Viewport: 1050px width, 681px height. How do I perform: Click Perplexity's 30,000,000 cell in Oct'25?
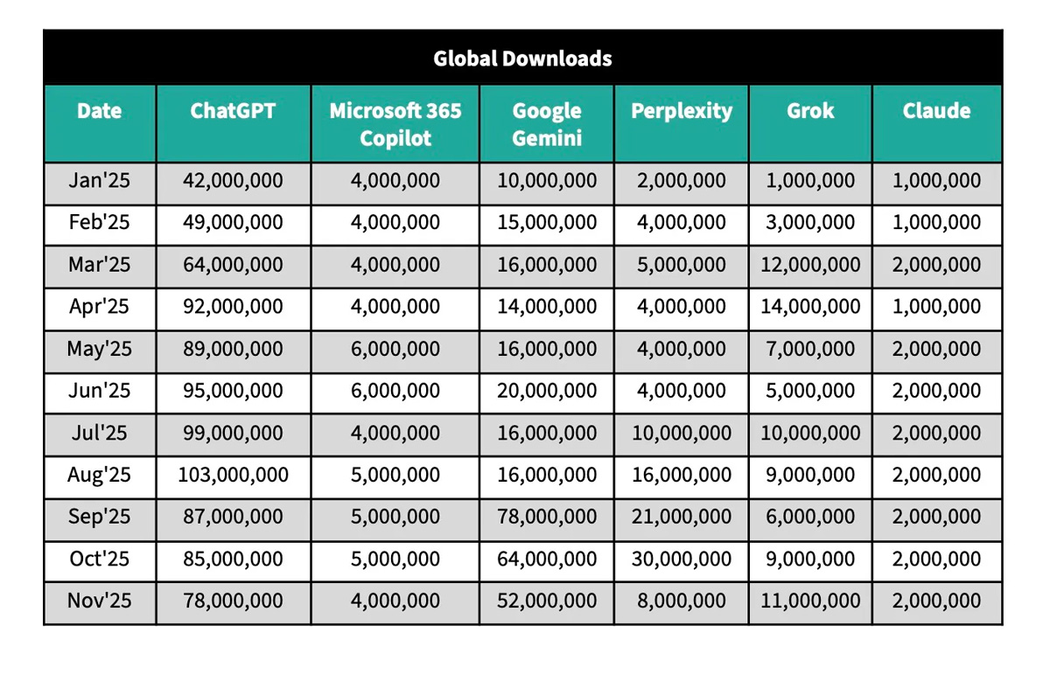tap(681, 559)
